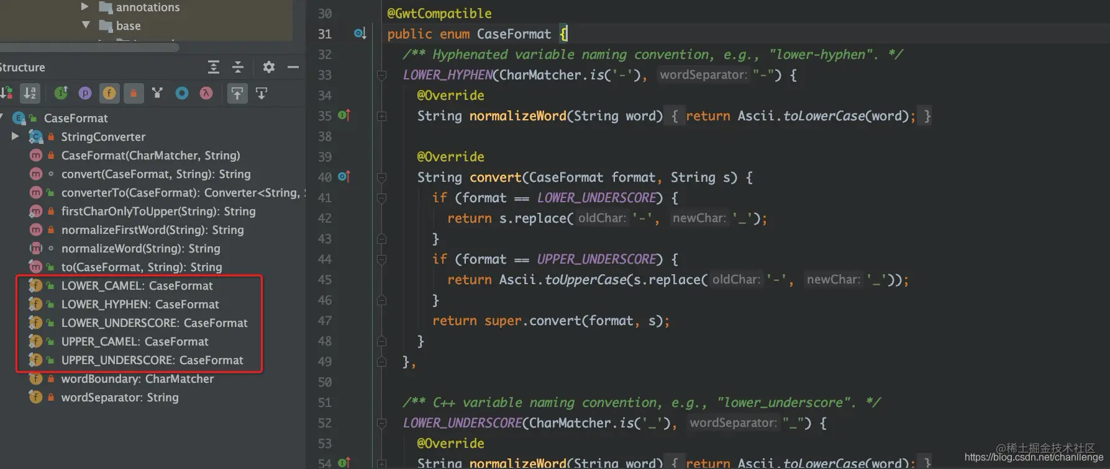Select LOWER_UNDERSCORE: CaseFormat field

click(x=154, y=323)
